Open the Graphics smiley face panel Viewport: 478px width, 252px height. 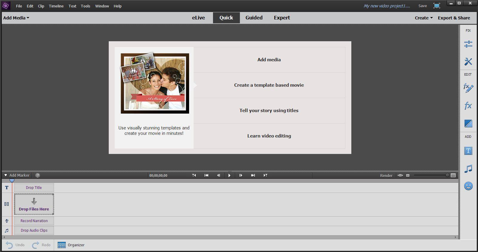pos(468,186)
